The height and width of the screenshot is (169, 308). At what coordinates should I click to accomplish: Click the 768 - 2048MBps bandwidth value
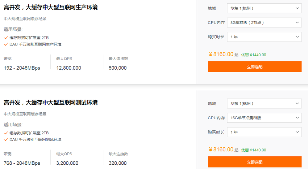tap(22, 163)
